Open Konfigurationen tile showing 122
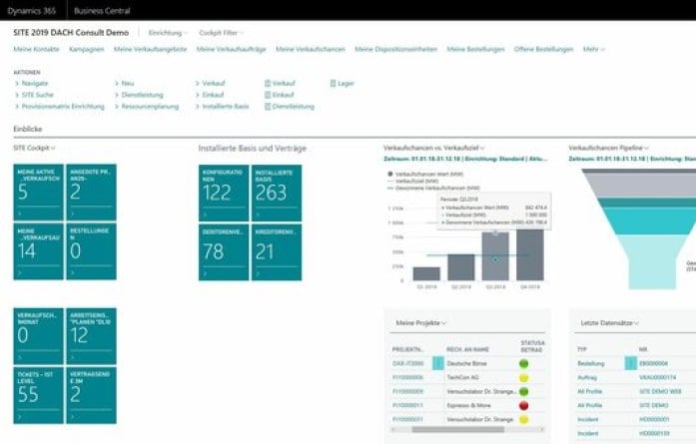Viewport: 696px width, 444px height. click(x=224, y=193)
